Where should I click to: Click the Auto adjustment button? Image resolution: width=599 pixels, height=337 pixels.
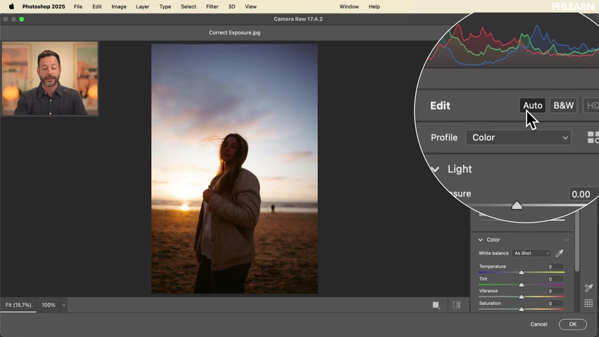point(533,105)
